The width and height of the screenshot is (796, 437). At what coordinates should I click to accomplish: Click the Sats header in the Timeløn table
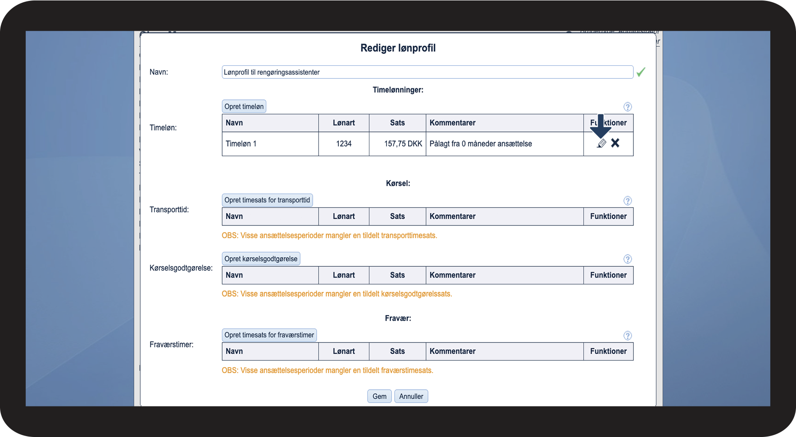[397, 123]
